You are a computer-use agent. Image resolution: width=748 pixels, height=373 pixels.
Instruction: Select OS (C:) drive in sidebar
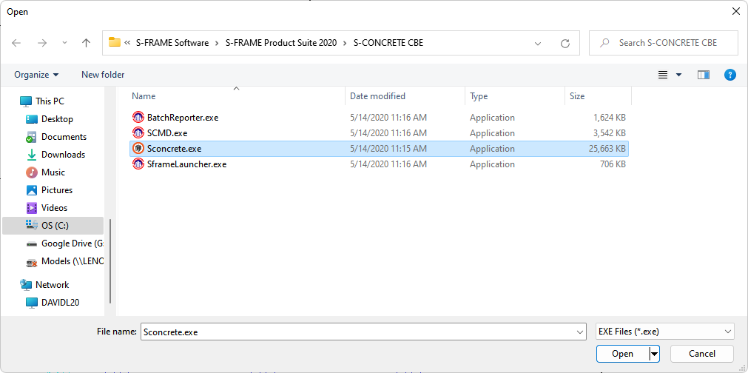pos(55,226)
